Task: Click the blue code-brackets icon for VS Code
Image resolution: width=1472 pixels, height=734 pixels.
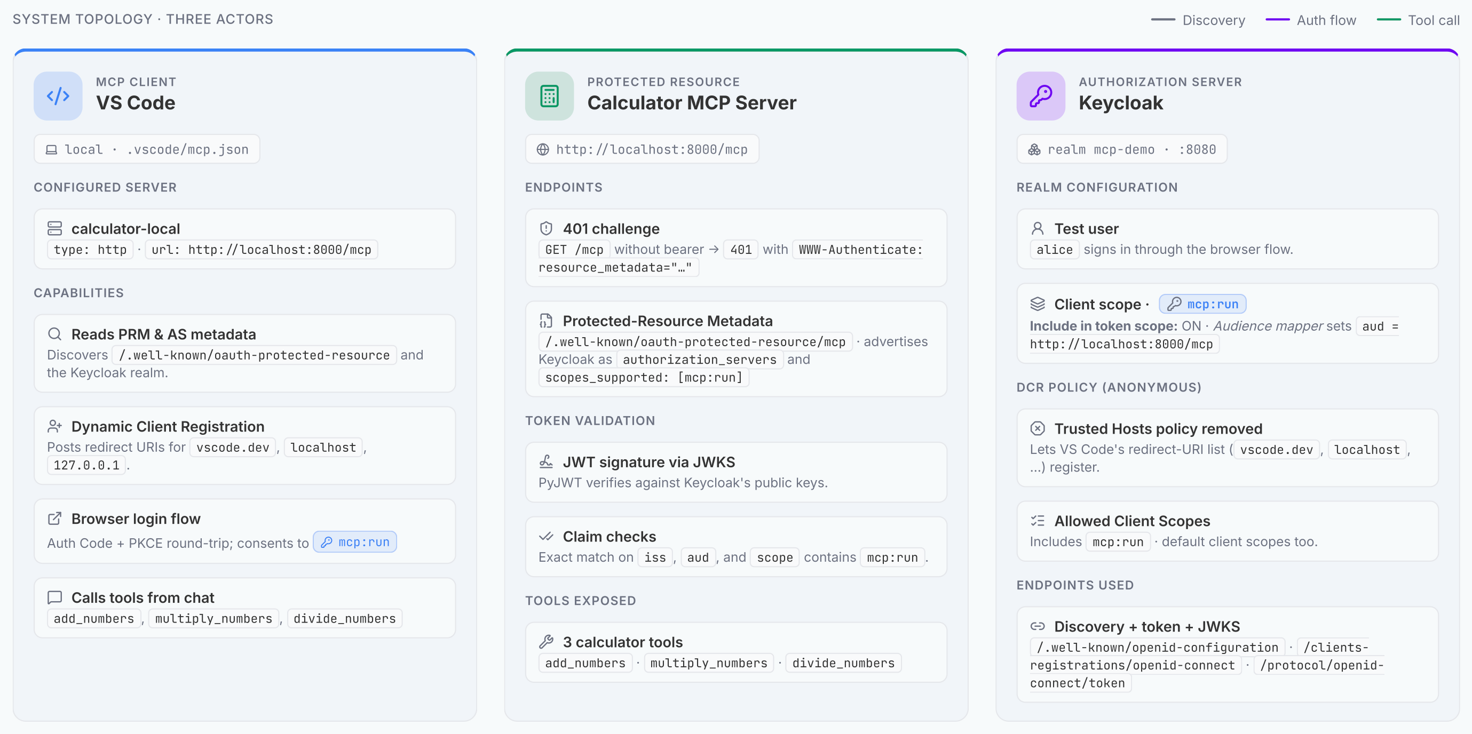Action: [x=58, y=96]
